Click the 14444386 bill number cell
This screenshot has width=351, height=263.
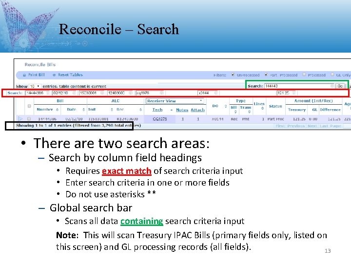pos(47,119)
